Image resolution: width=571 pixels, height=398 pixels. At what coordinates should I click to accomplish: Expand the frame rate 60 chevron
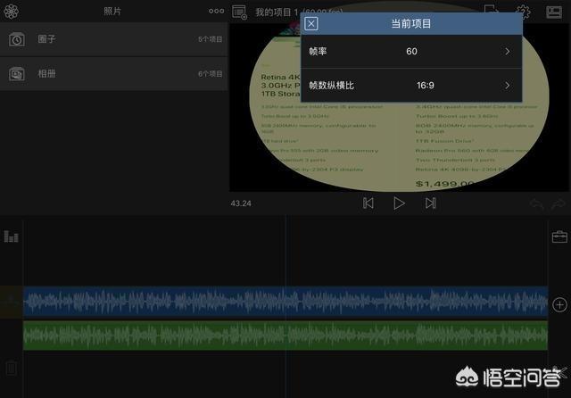coord(508,52)
